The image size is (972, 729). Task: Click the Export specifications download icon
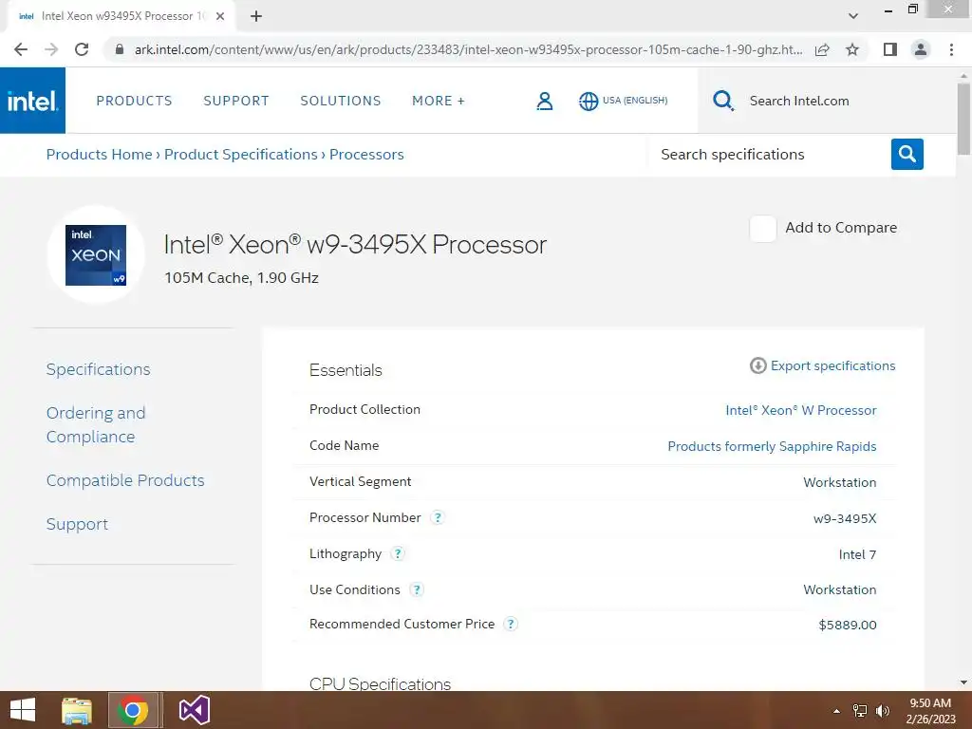pyautogui.click(x=757, y=365)
